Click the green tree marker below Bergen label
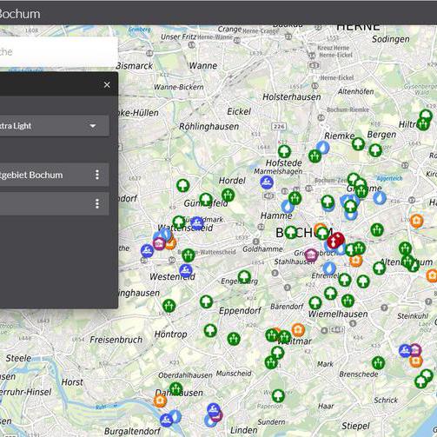This screenshot has width=437, height=437. (x=375, y=150)
